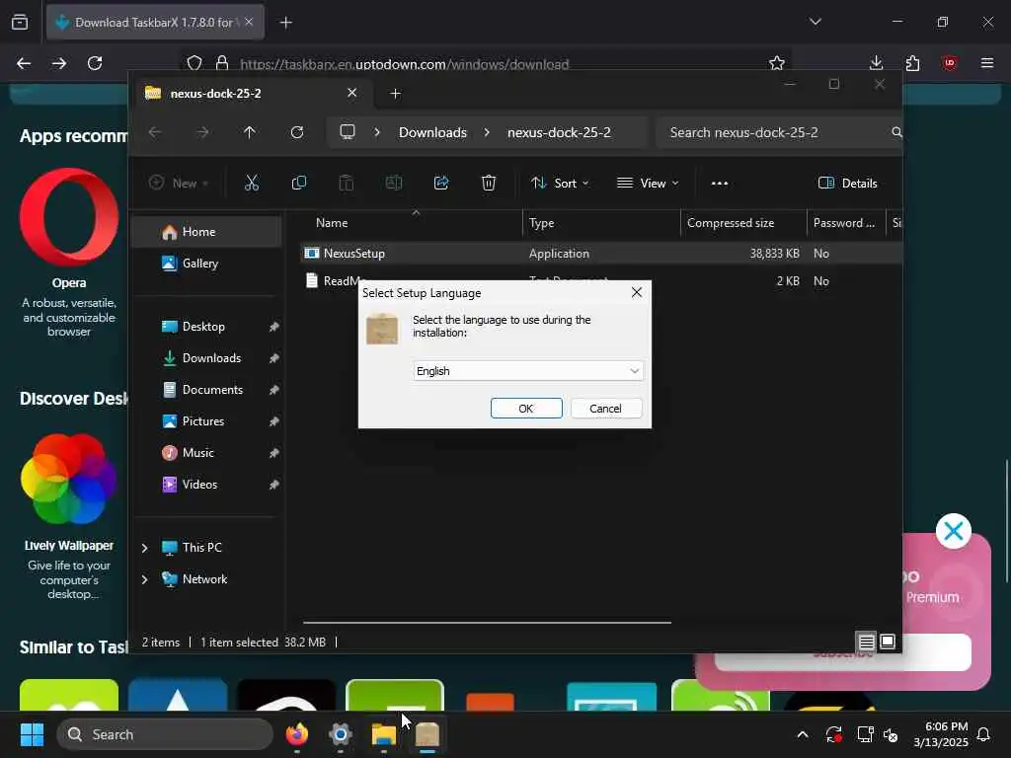Viewport: 1011px width, 758px height.
Task: Click nexus-dock-25-2 in address breadcrumb
Action: [559, 132]
